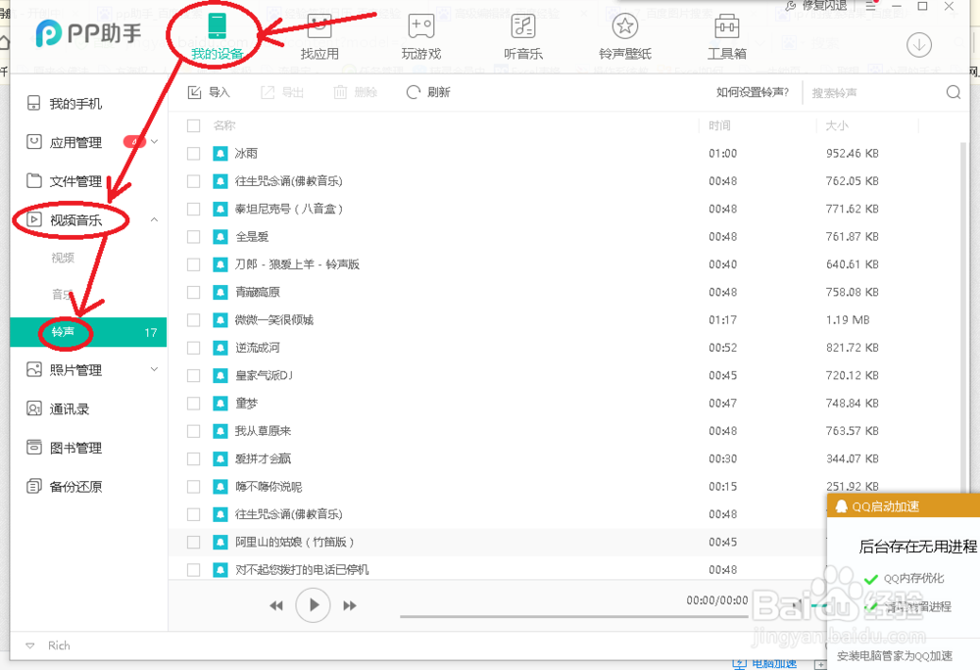Screen dimensions: 980x670
Task: Check the checkbox next to 冰雨
Action: (192, 153)
